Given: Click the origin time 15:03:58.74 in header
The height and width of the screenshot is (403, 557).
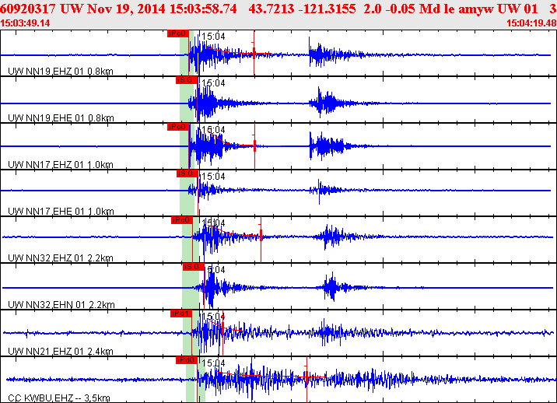Looking at the screenshot, I should pyautogui.click(x=203, y=9).
